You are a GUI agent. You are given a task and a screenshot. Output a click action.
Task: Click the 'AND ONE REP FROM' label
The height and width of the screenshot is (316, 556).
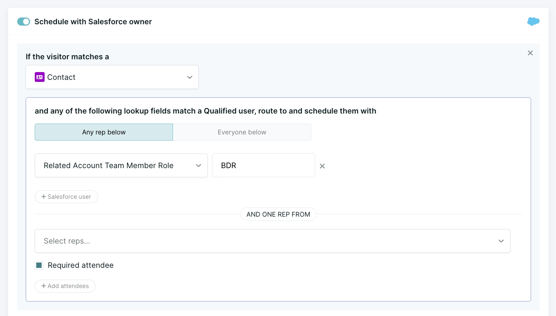(x=278, y=214)
